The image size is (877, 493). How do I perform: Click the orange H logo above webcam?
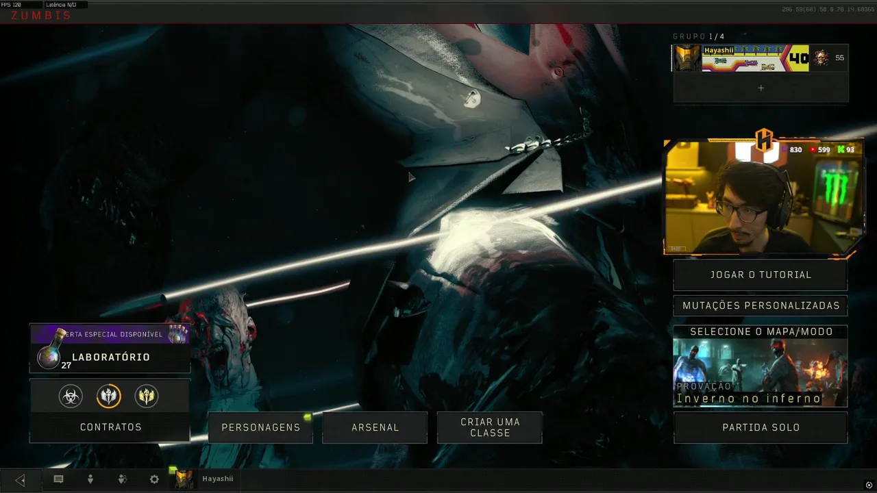pyautogui.click(x=764, y=140)
